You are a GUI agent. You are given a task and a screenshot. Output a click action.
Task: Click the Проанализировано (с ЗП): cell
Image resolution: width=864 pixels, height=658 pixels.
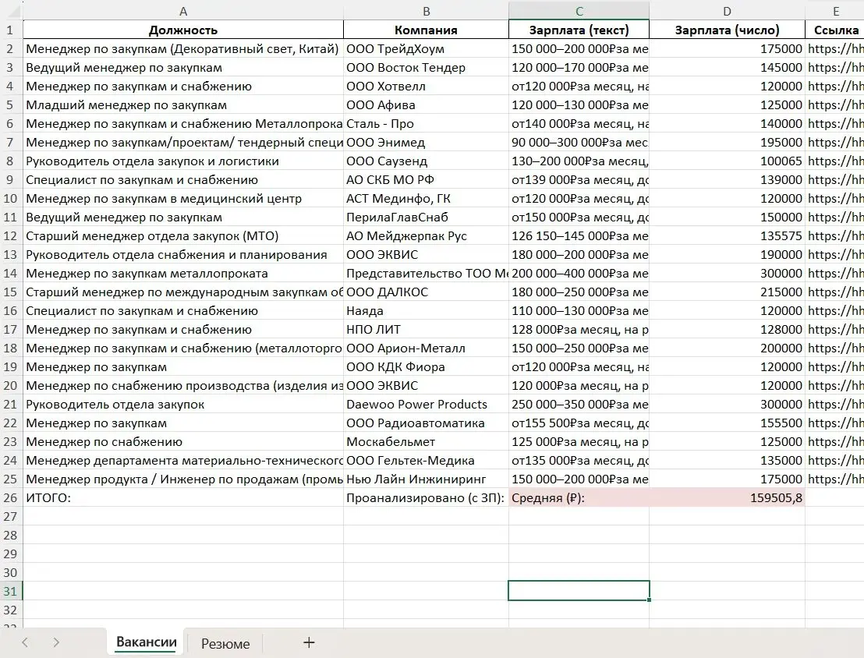pos(426,498)
